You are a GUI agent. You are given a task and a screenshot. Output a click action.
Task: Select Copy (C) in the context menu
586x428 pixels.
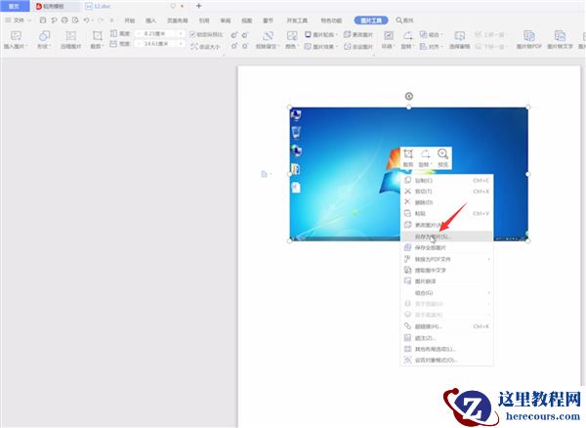[447, 180]
